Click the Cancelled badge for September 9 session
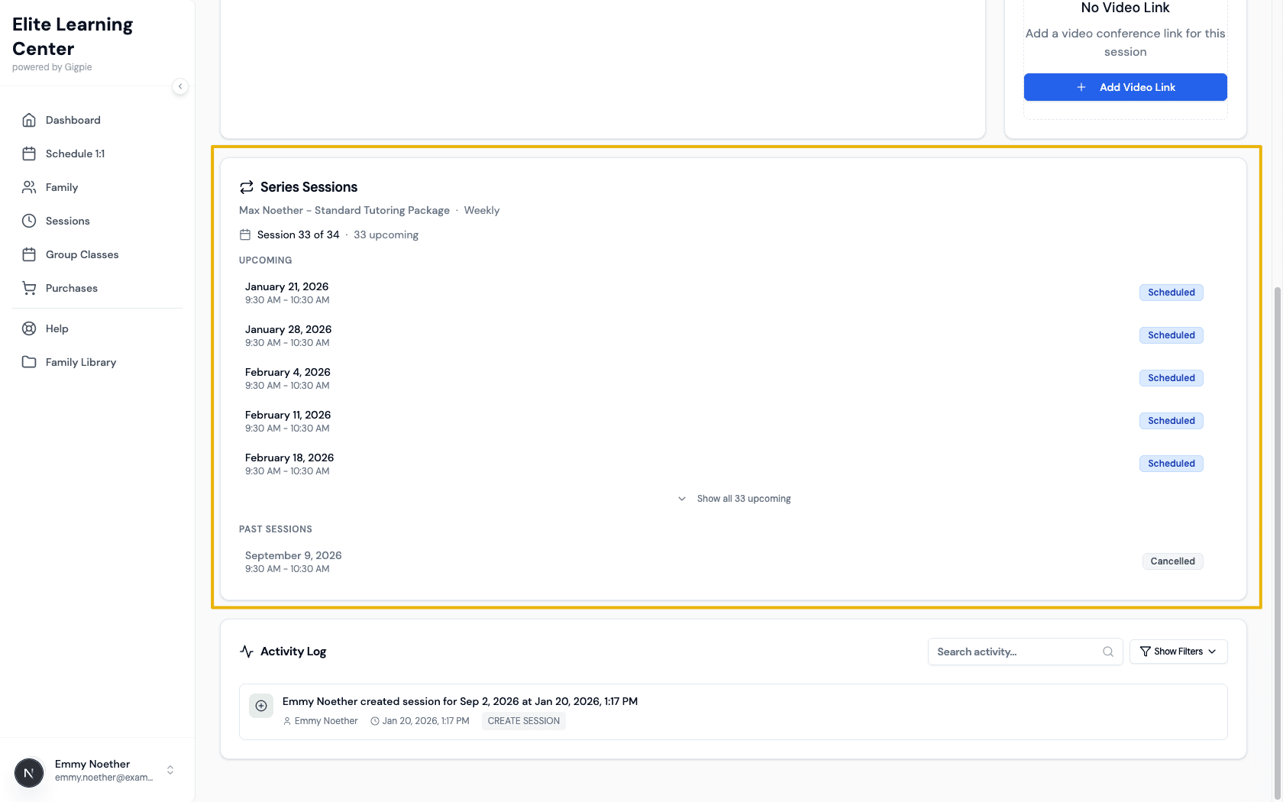This screenshot has width=1283, height=802. point(1172,561)
